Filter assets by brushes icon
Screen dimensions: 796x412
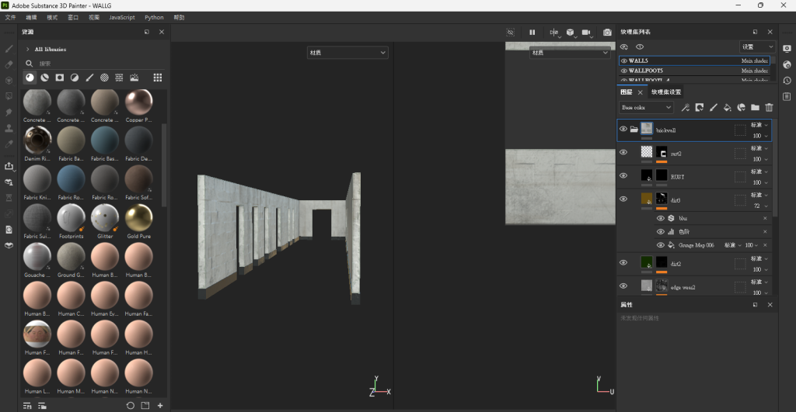[x=89, y=78]
